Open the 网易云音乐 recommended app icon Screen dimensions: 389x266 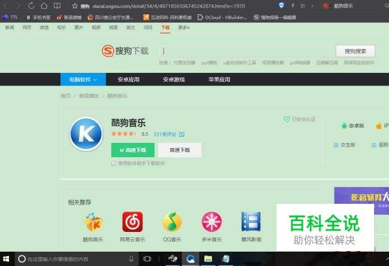[x=132, y=222]
